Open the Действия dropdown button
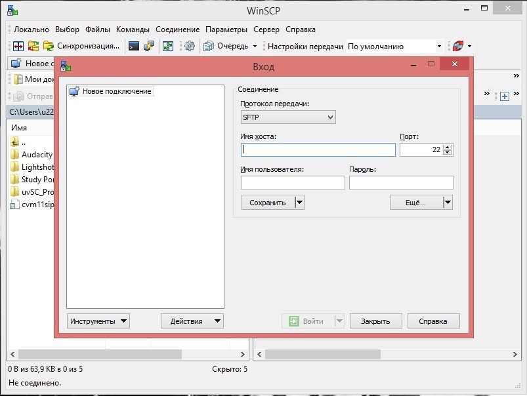This screenshot has width=527, height=396. pyautogui.click(x=192, y=321)
